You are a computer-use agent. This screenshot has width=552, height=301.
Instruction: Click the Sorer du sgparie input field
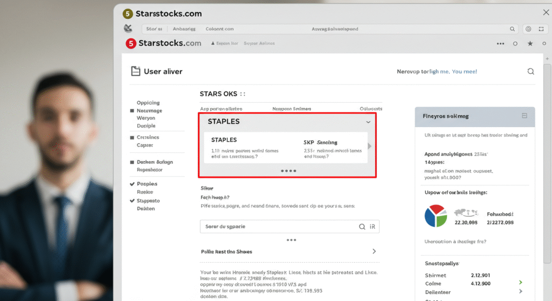point(289,227)
